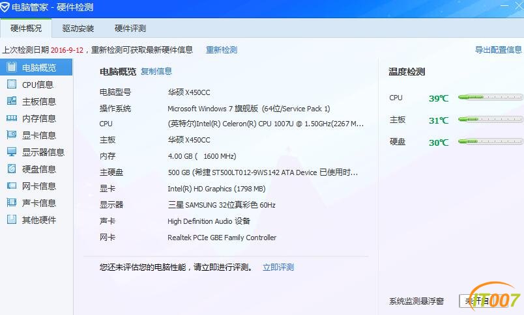Click the 500 GB 希捷 hard disk text
The width and height of the screenshot is (524, 315).
[263, 172]
